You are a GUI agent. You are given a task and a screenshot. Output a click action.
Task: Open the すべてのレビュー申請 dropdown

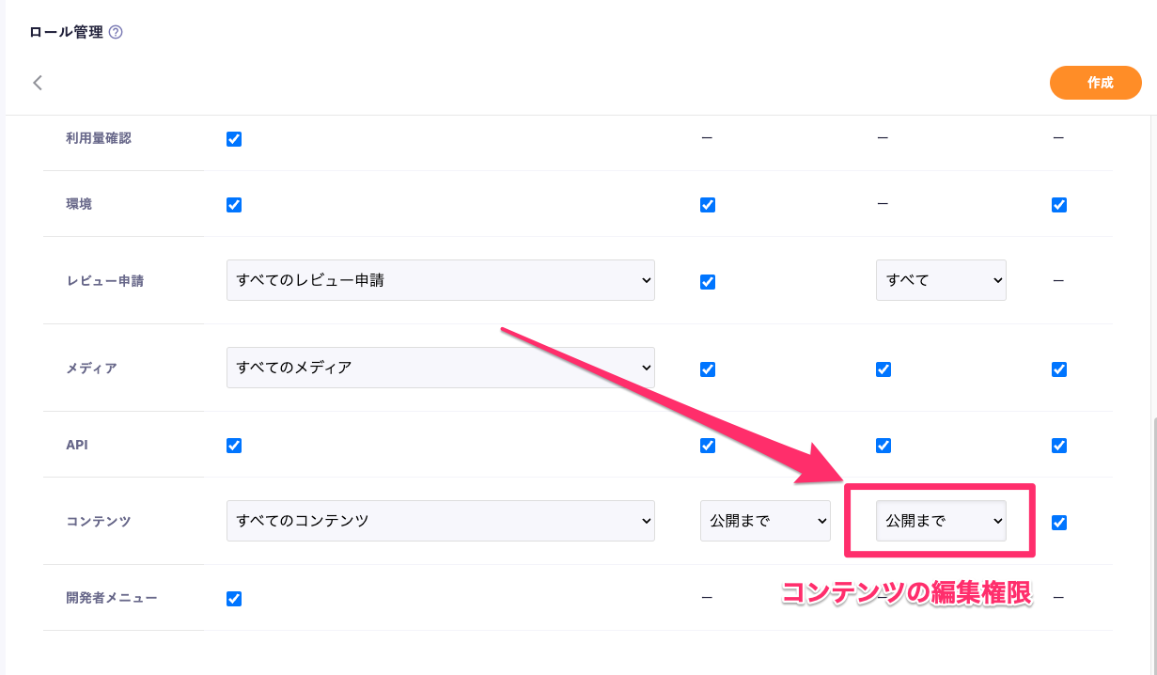click(441, 280)
